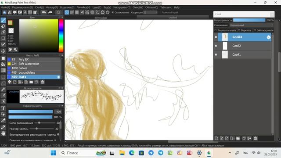Delete the layer with trash icon in layer panel

pos(255,138)
